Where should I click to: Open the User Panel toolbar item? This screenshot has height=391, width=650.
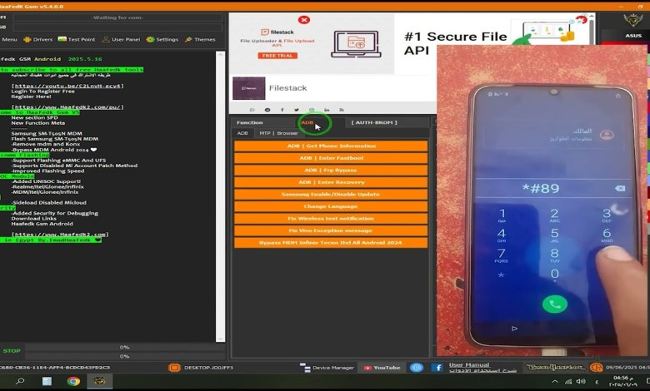click(x=121, y=39)
